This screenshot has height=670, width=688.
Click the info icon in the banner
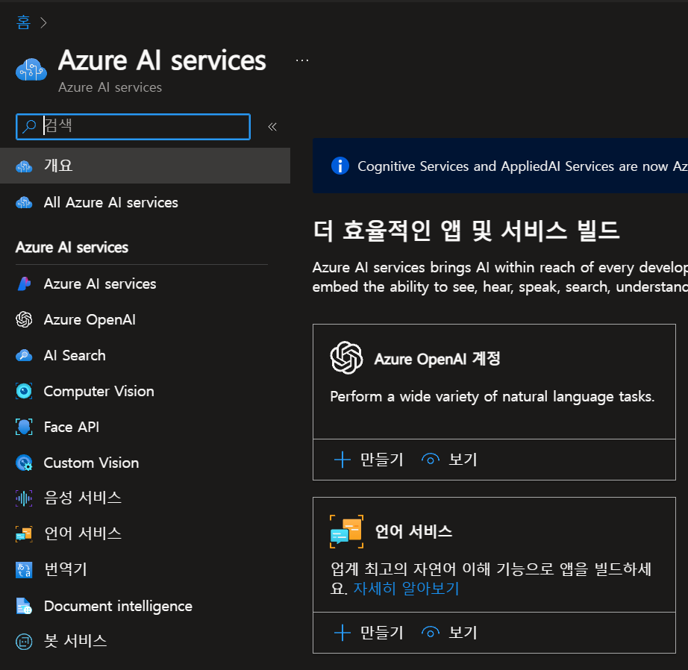340,166
